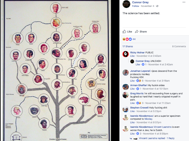Click Jonathan Leporati's comment avatar
This screenshot has height=141, width=189.
126,72
